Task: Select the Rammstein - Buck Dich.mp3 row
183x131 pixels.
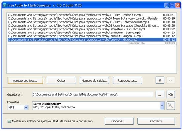Action: point(92,29)
